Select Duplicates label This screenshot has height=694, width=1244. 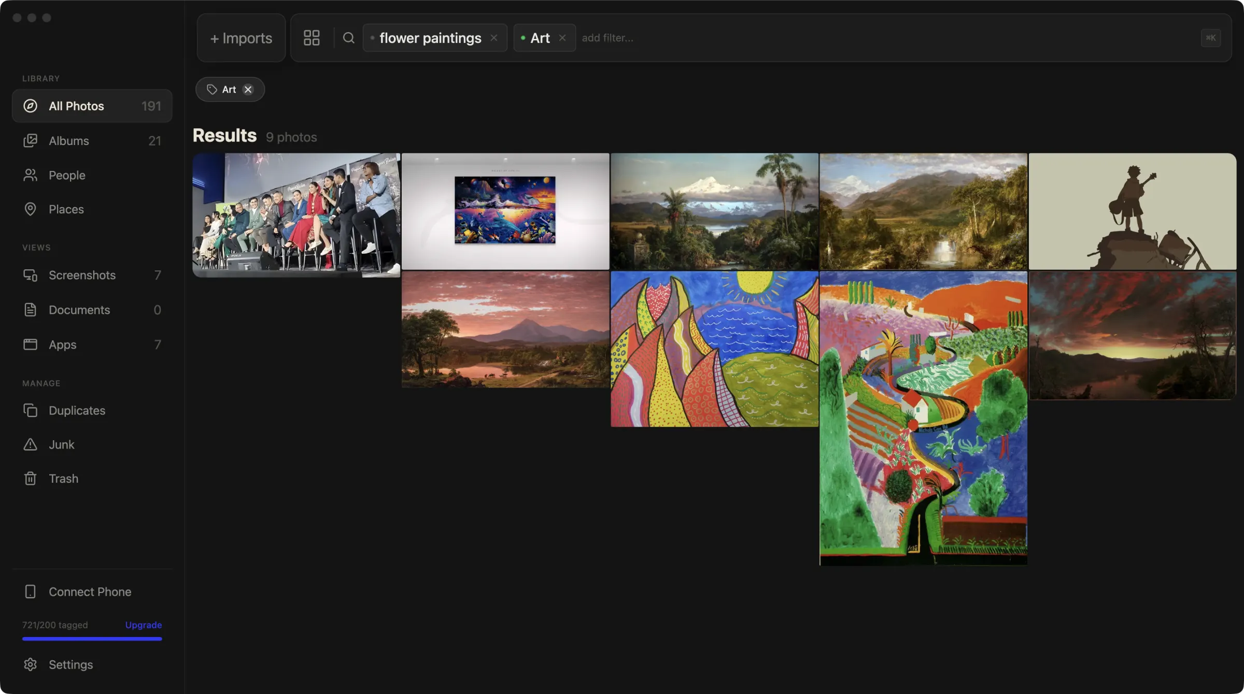pyautogui.click(x=77, y=410)
